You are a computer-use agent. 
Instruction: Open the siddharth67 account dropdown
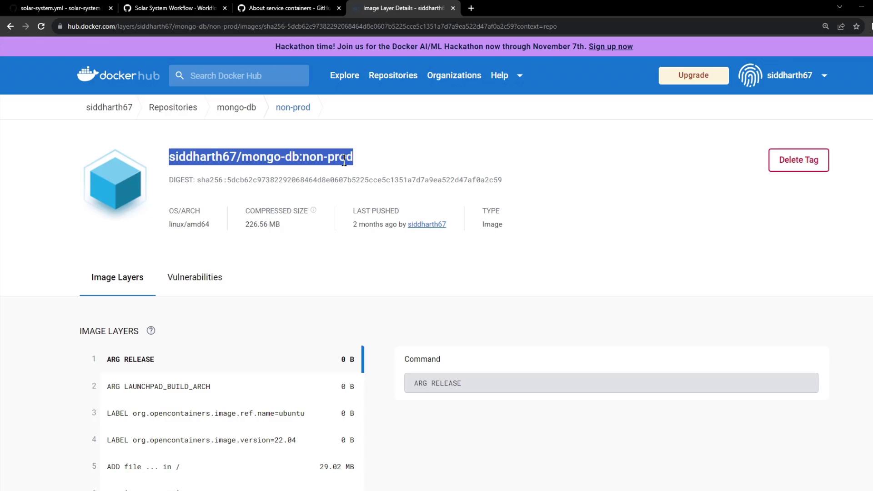pos(824,75)
